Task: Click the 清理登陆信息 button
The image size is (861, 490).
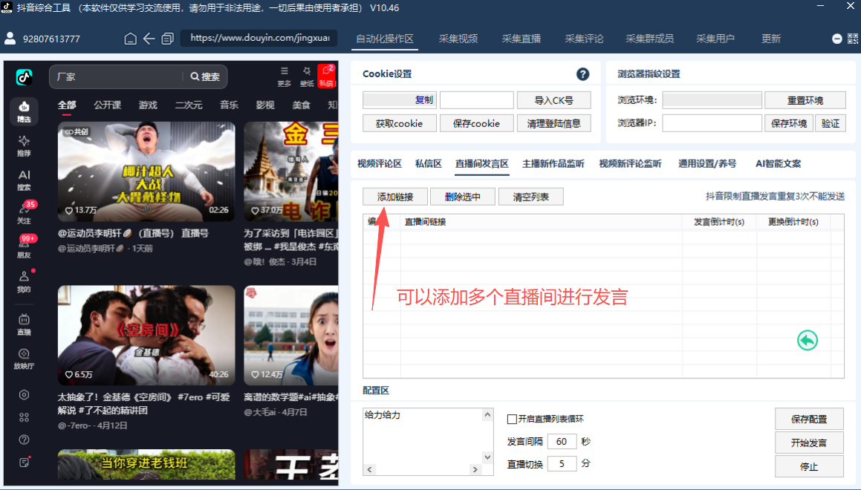Action: click(554, 123)
